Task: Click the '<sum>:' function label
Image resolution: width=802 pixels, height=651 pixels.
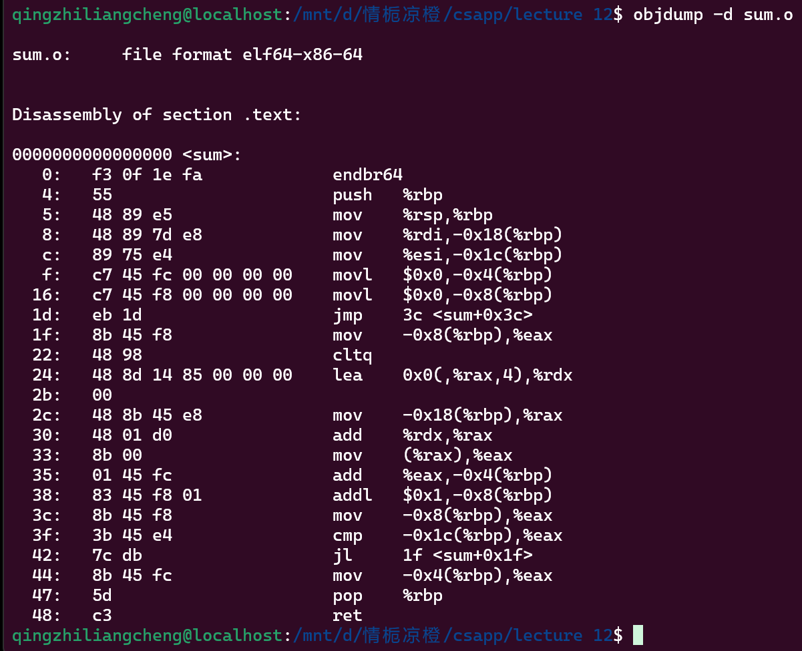Action: (212, 155)
